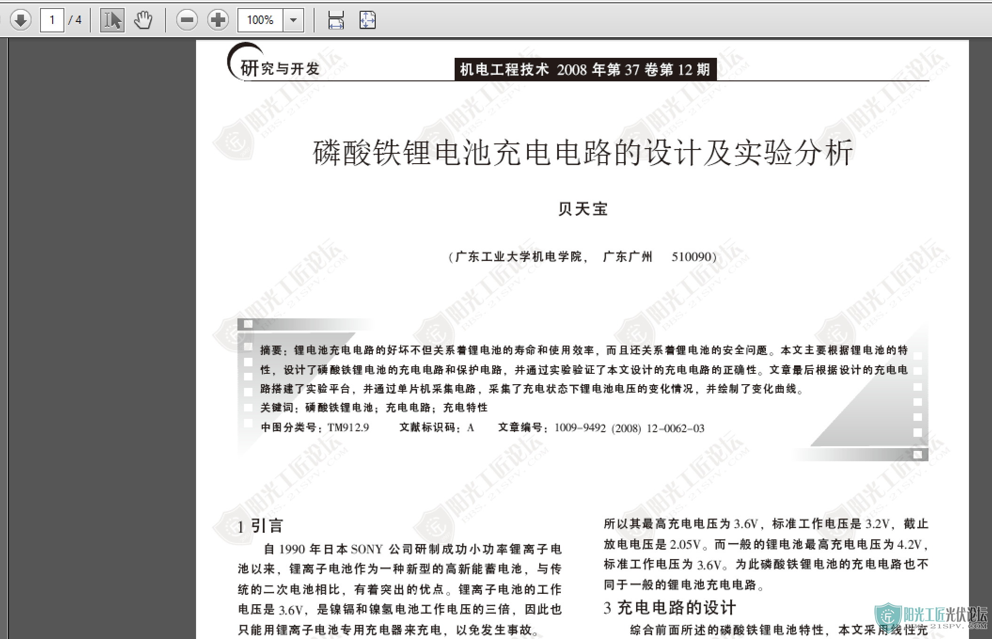Viewport: 992px width, 639px height.
Task: Click section heading 3 充电电路的设计
Action: pyautogui.click(x=670, y=607)
